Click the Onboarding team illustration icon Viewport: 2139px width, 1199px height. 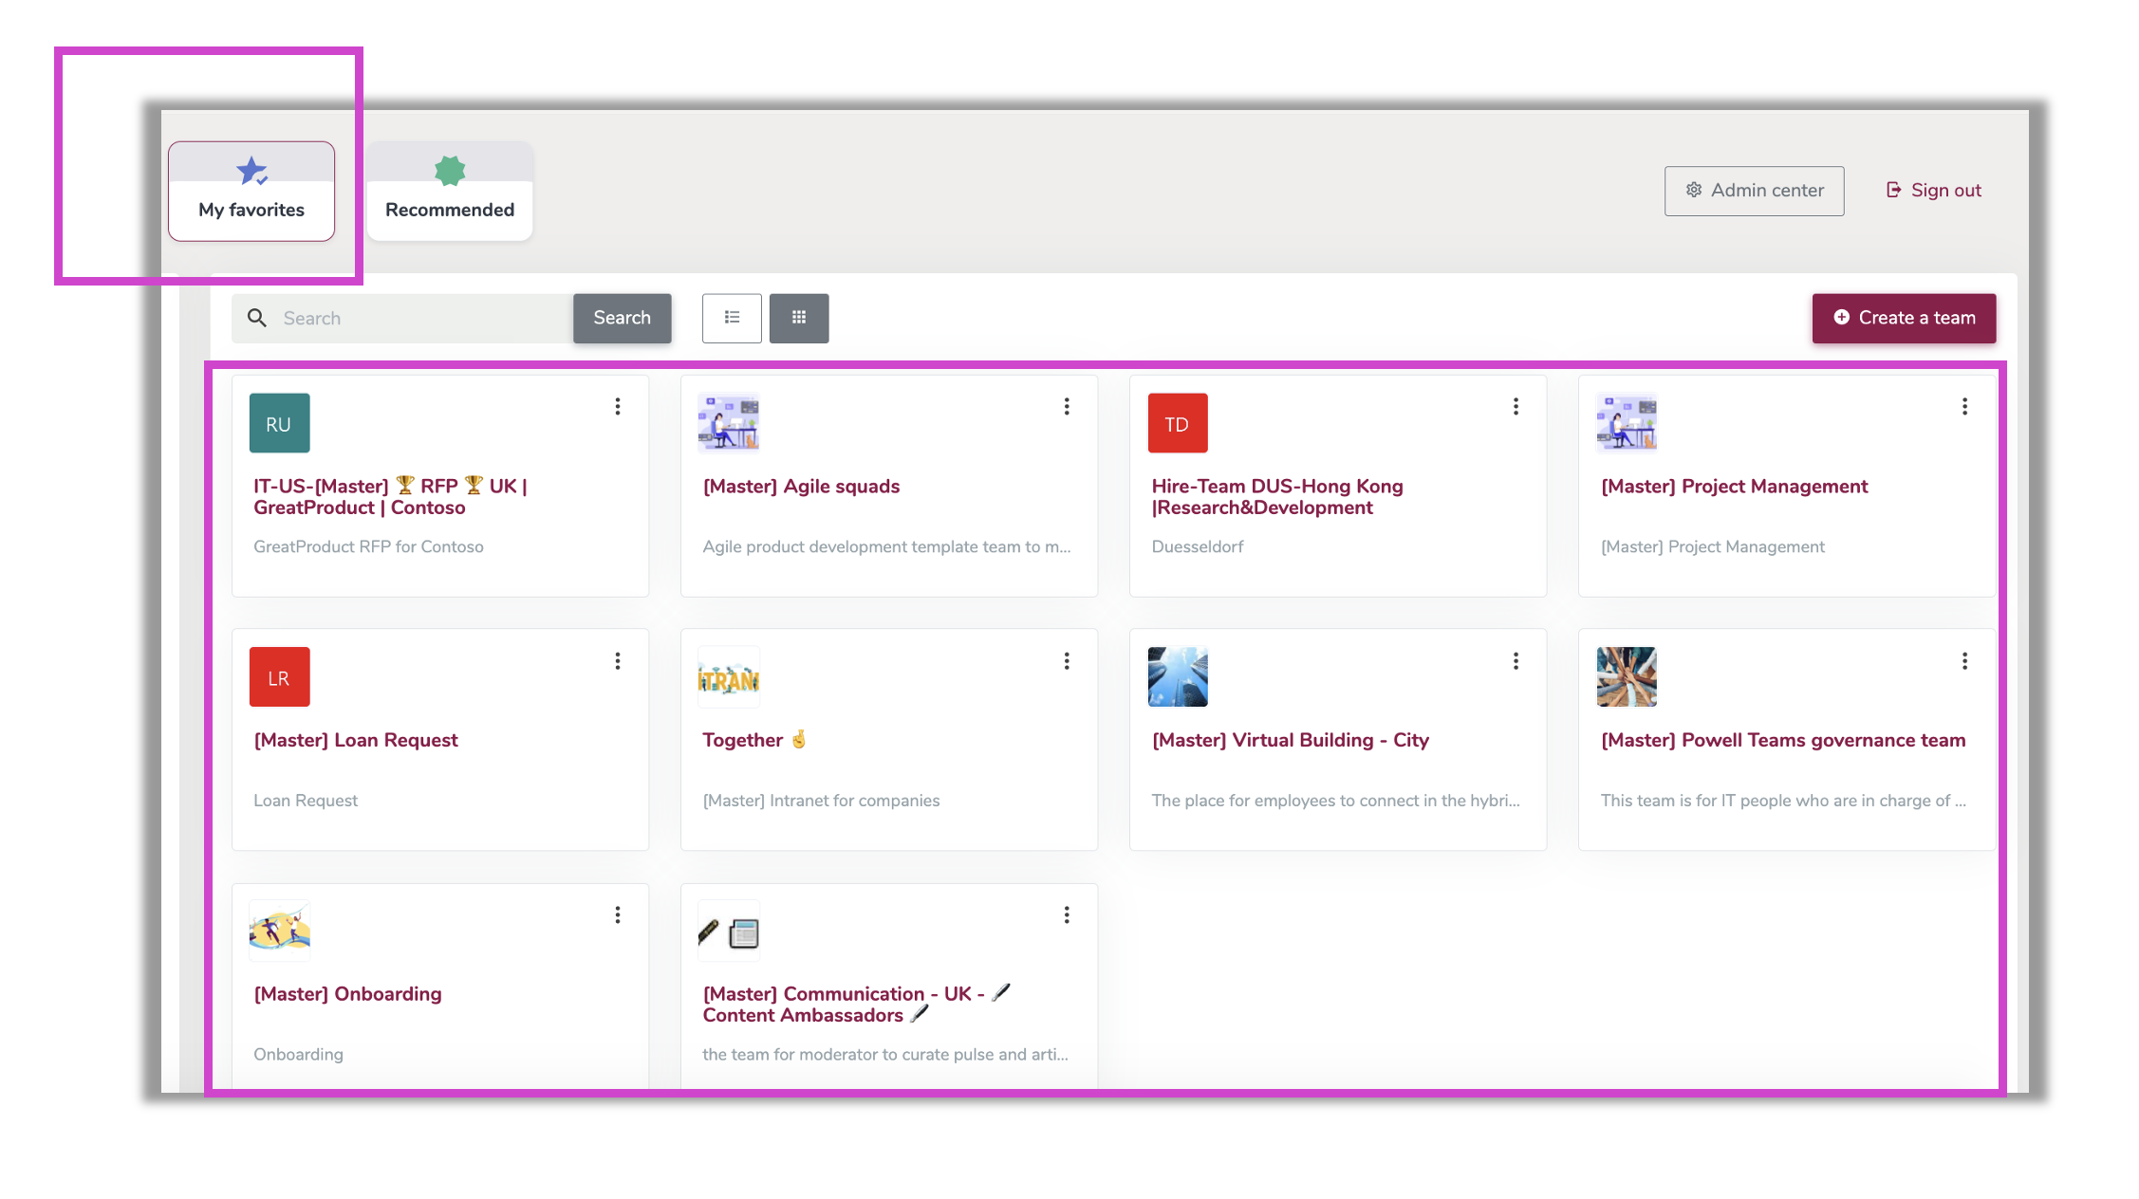tap(279, 931)
